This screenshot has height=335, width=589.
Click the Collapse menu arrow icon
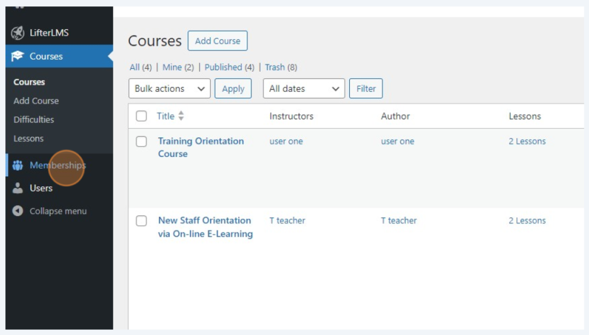coord(17,211)
